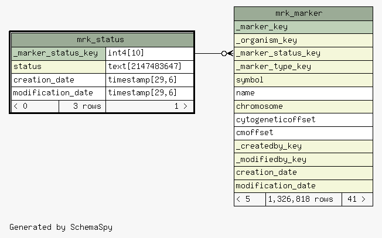Select _marker_key column in mrk_marker
Image resolution: width=382 pixels, height=238 pixels.
(x=303, y=27)
